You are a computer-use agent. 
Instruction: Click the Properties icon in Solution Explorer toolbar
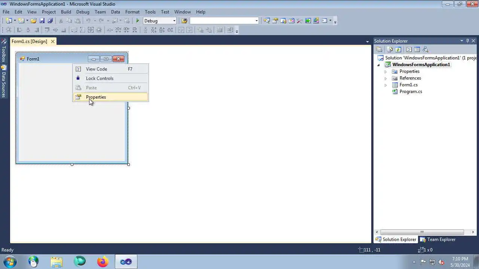click(379, 50)
